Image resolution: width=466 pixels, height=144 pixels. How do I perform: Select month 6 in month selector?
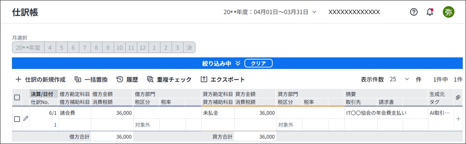73,48
